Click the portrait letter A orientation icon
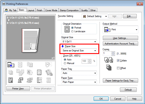145x104 pixels. point(67,29)
